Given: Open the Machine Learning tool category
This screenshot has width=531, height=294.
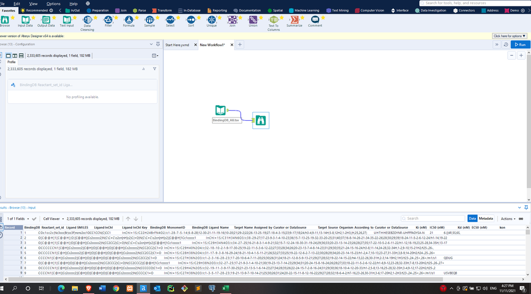Looking at the screenshot, I should [x=304, y=11].
